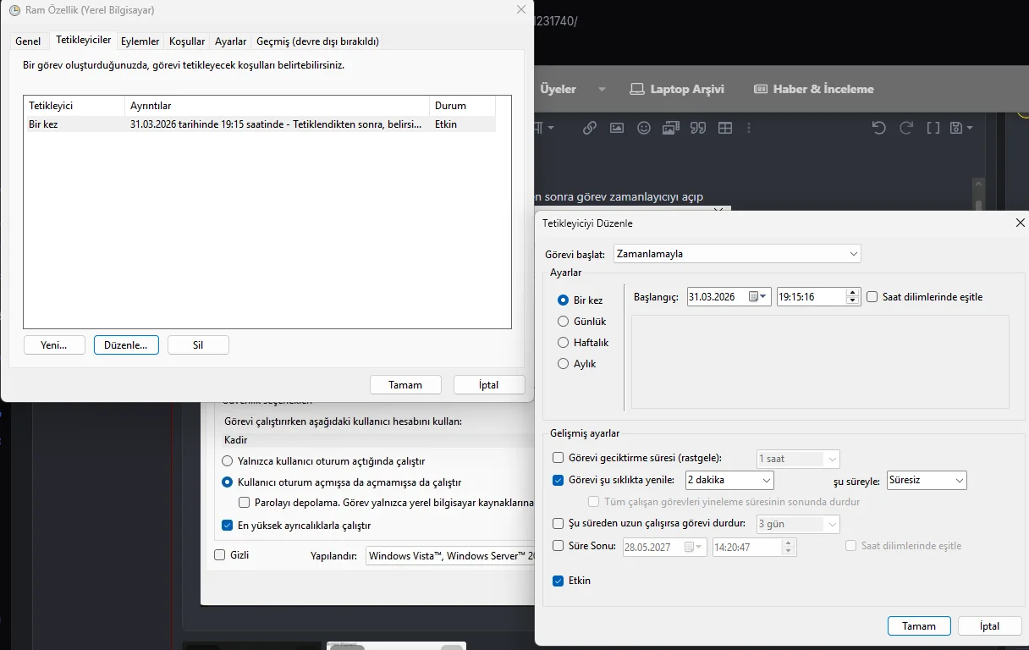Uncheck Görevi şu sıklıkta yenile checkbox
The image size is (1029, 650).
click(x=558, y=480)
